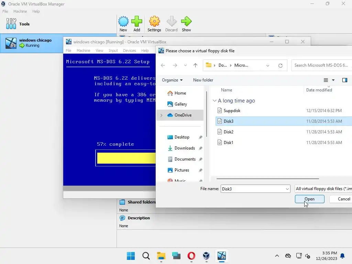The height and width of the screenshot is (264, 352).
Task: Show hidden system tray icons
Action: tap(277, 256)
